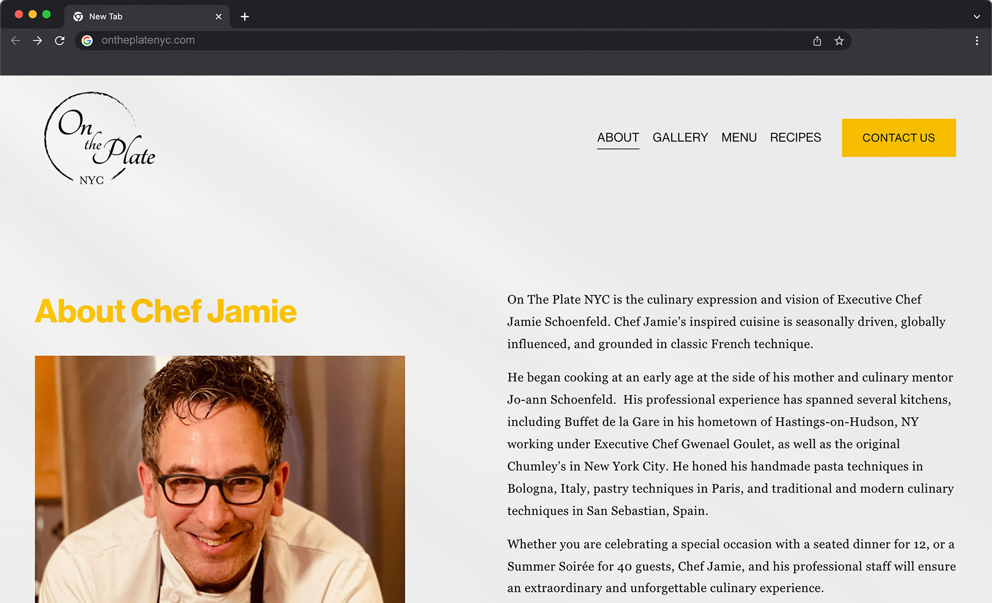Click the About Chef Jamie heading
The width and height of the screenshot is (992, 603).
166,311
